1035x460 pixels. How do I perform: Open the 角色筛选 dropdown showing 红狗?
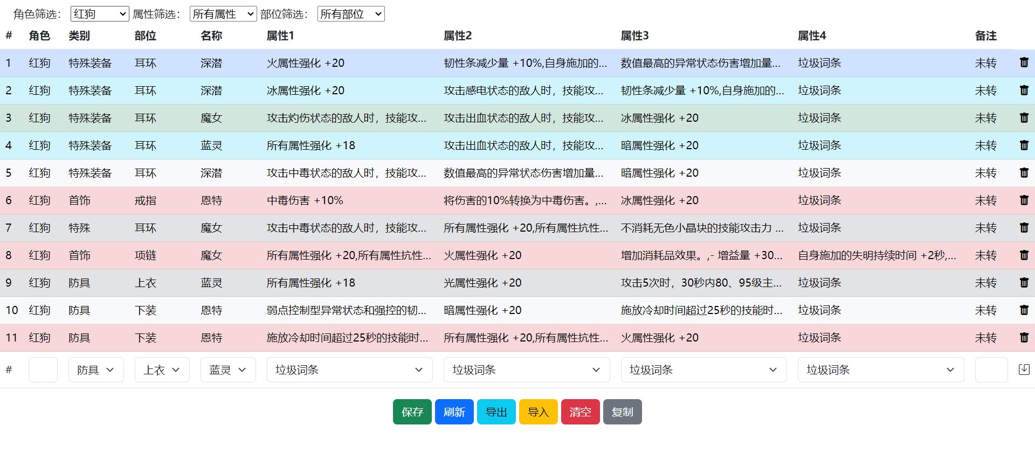point(100,14)
